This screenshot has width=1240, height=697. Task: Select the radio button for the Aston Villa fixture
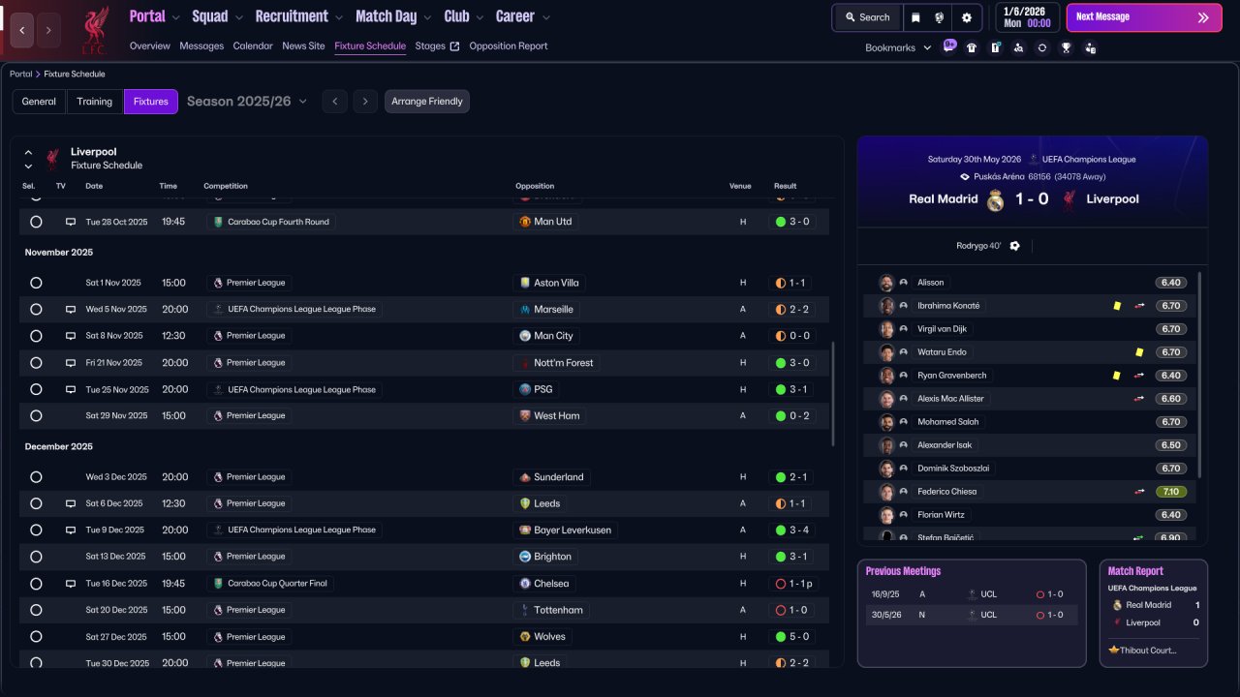tap(36, 283)
